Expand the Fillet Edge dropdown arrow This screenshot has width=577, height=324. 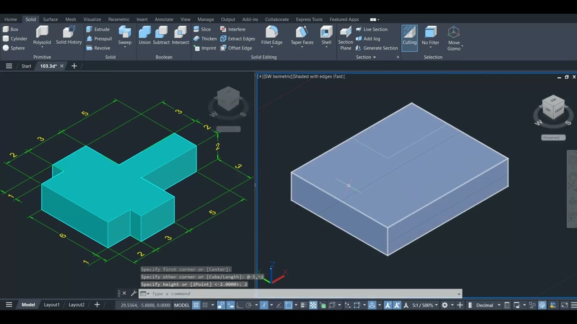(x=272, y=47)
